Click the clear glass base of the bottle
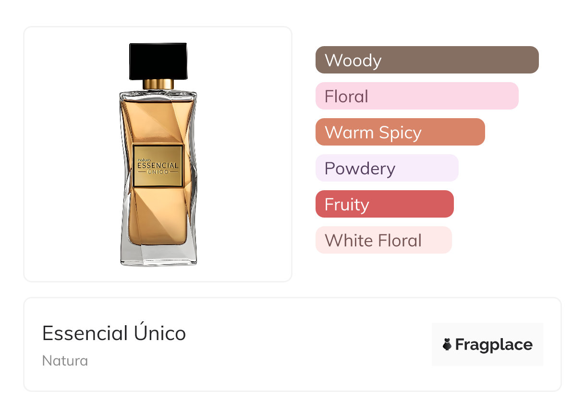This screenshot has height=415, width=585. pyautogui.click(x=158, y=255)
